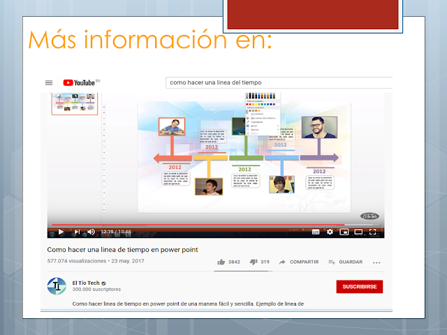Click the 3842 likes count

click(234, 262)
